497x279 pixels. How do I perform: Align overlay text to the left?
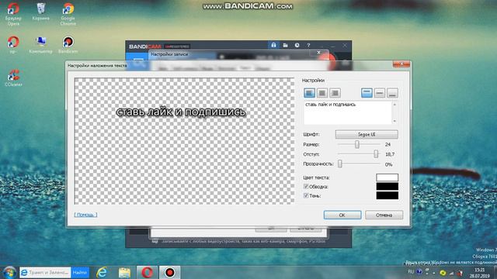click(x=309, y=93)
